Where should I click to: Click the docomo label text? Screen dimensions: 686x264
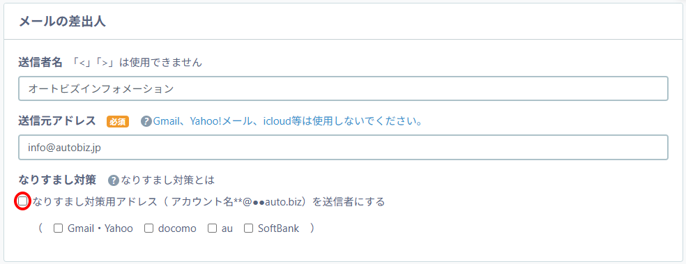(x=177, y=228)
